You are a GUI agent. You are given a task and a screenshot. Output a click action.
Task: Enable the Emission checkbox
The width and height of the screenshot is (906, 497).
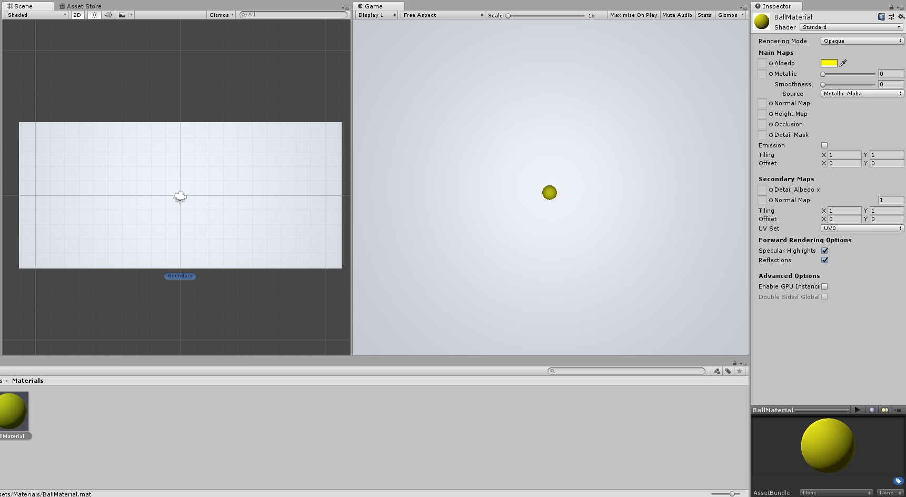[824, 145]
